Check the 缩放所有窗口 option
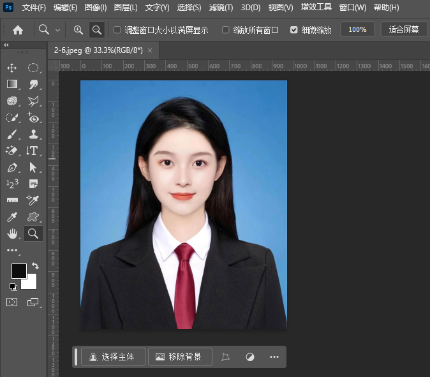 click(x=226, y=30)
